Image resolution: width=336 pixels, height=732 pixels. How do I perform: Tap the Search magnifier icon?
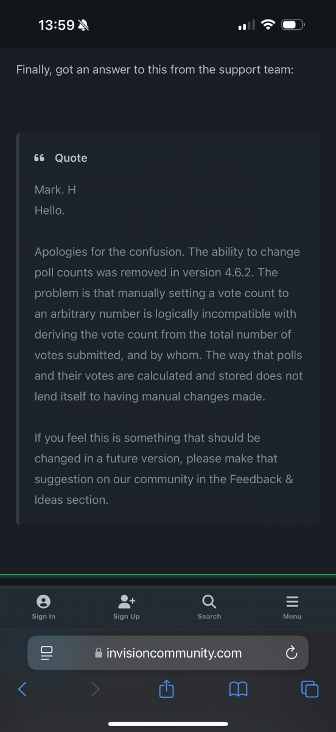209,602
